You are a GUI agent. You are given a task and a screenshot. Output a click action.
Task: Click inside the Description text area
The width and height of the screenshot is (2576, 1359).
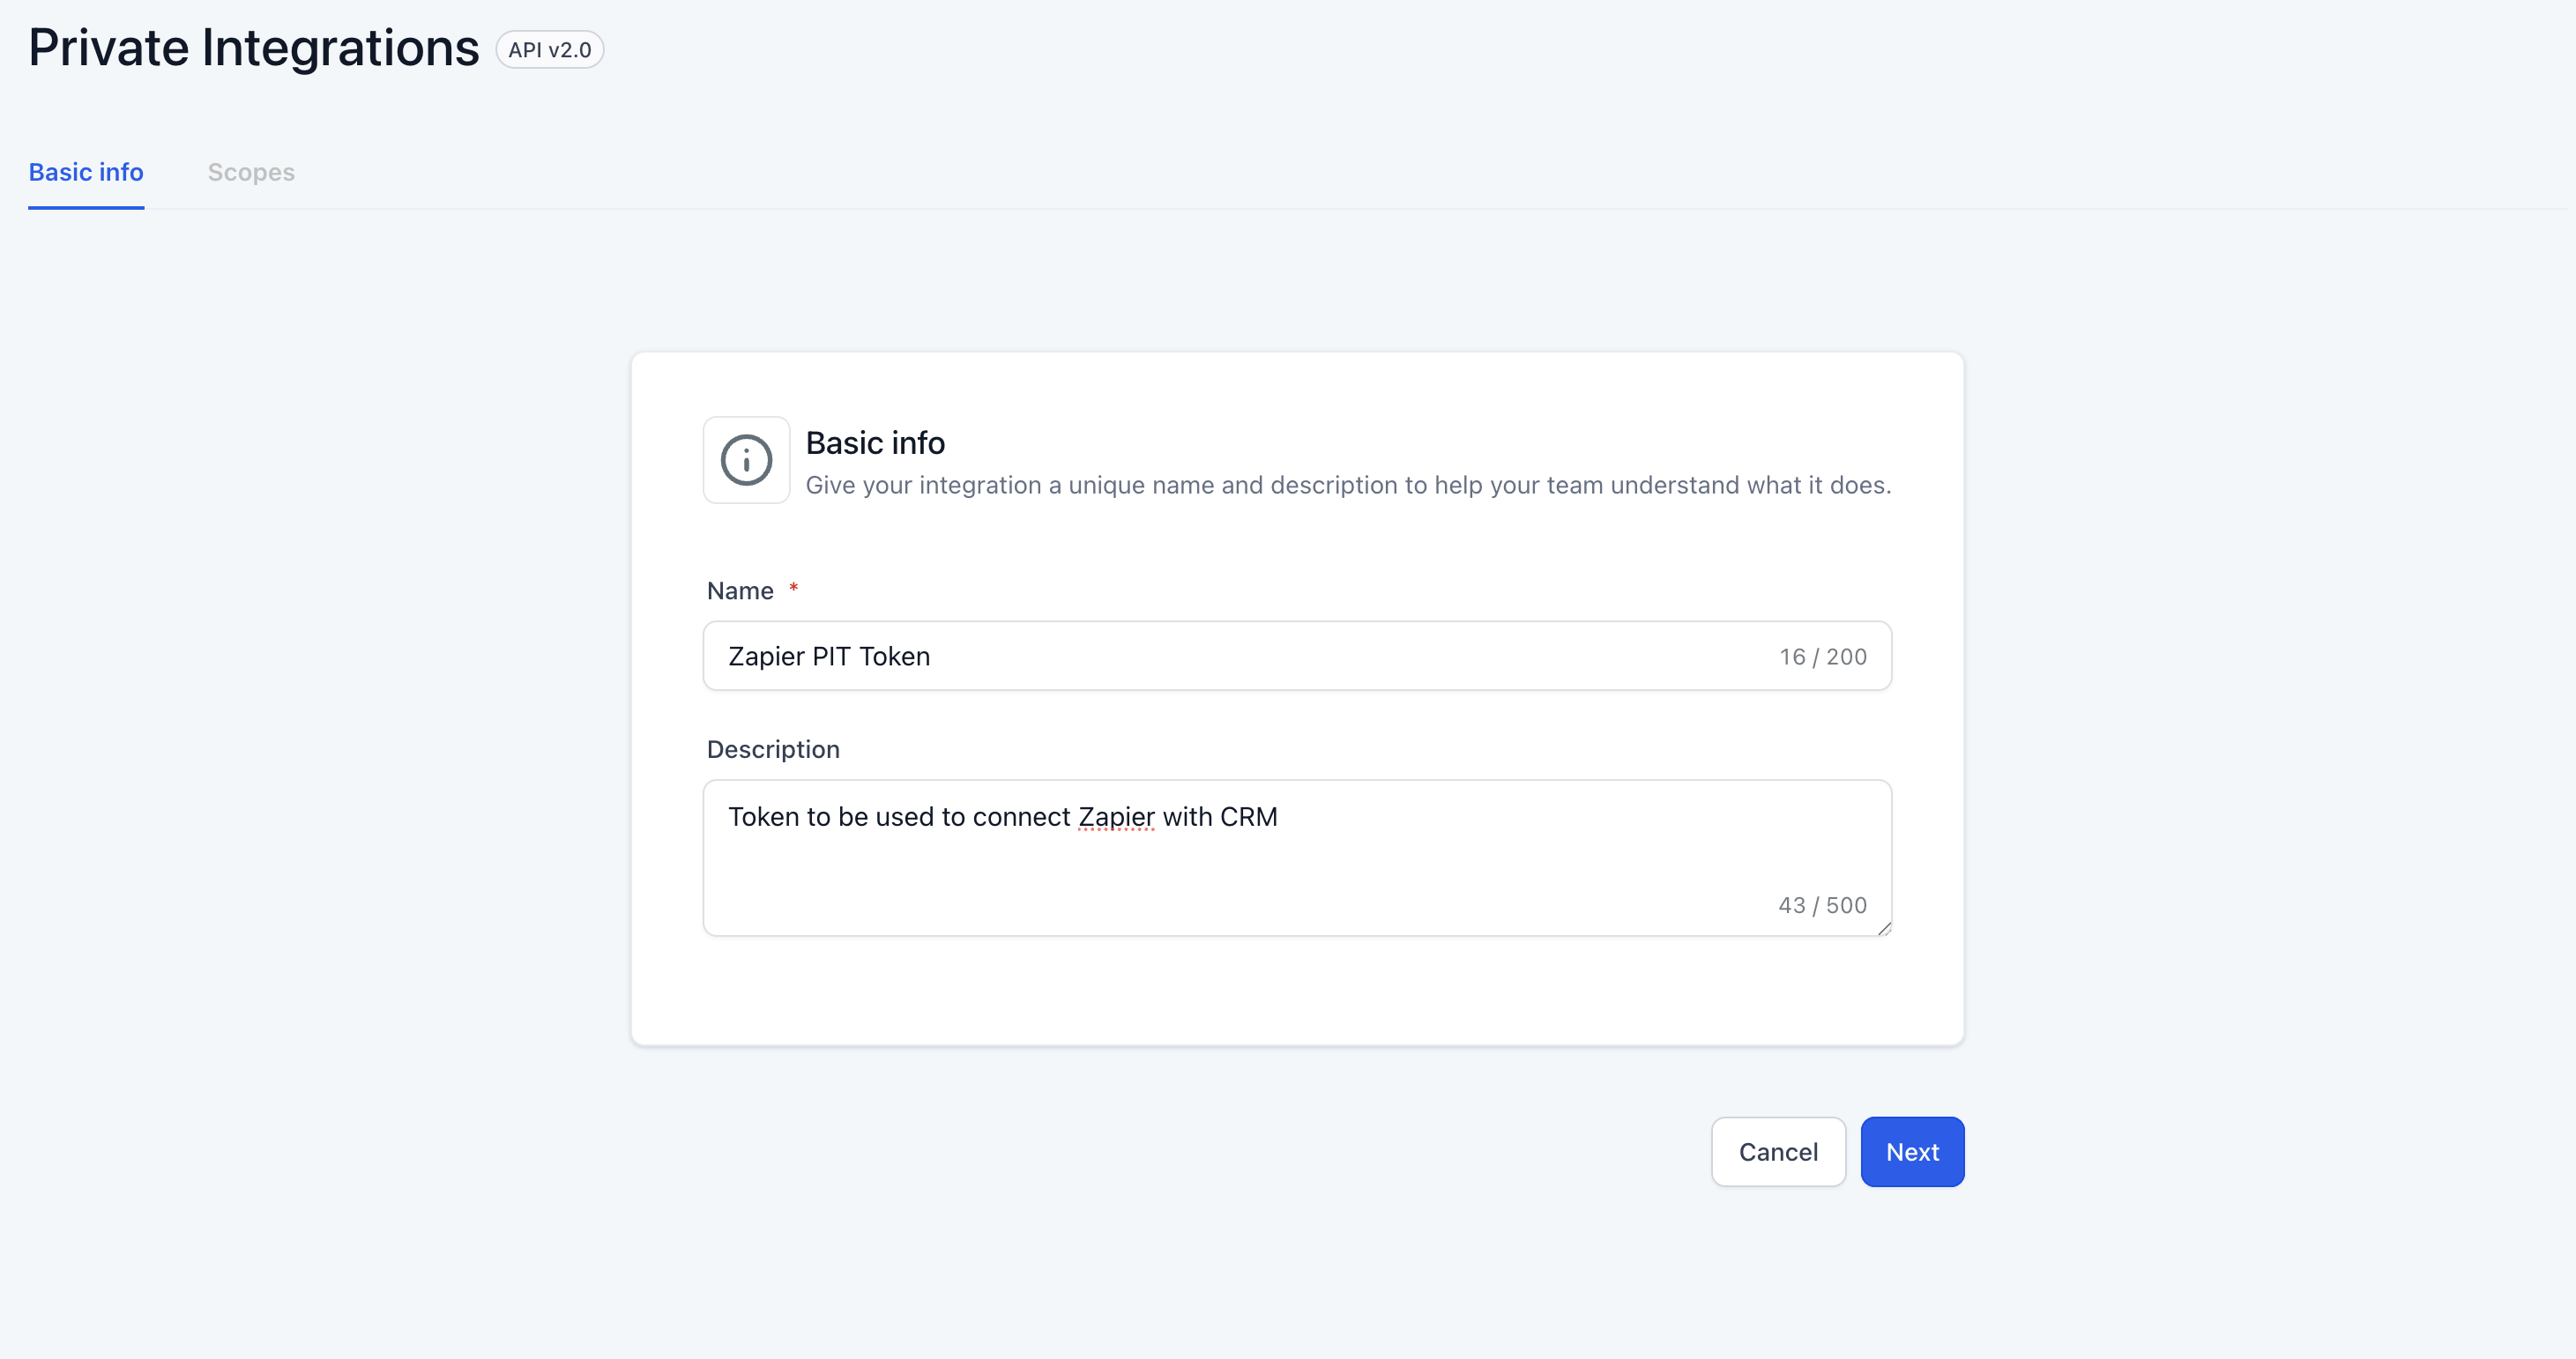tap(1297, 858)
